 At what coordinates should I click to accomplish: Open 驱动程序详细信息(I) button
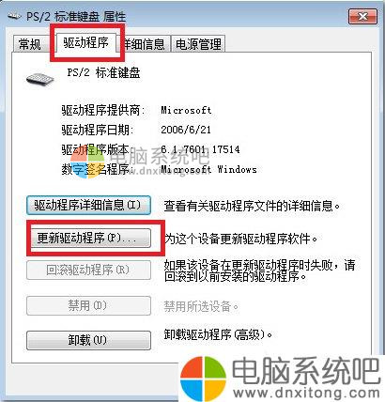[x=88, y=206]
